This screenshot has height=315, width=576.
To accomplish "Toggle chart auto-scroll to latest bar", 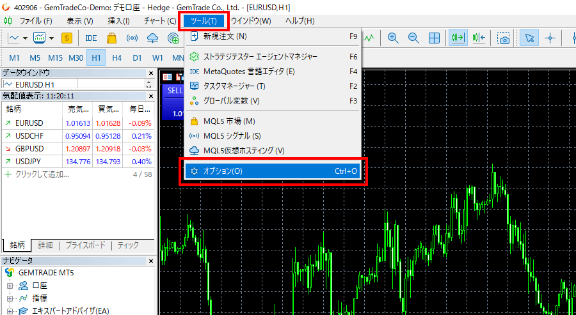I will tap(458, 38).
